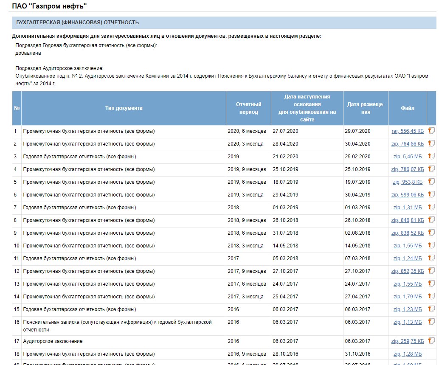Open the signature icon in row 15 (Годовая 2016)

point(431,309)
